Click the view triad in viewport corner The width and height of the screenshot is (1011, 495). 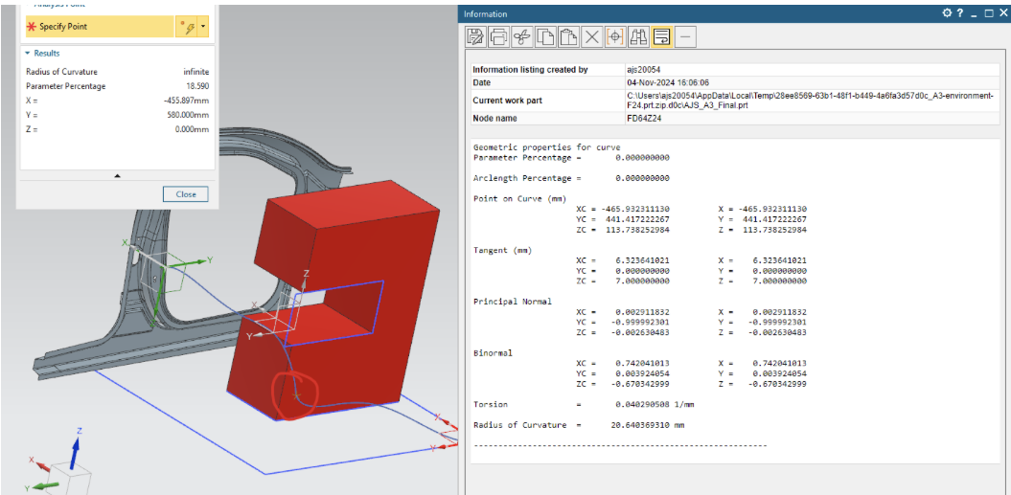point(61,461)
